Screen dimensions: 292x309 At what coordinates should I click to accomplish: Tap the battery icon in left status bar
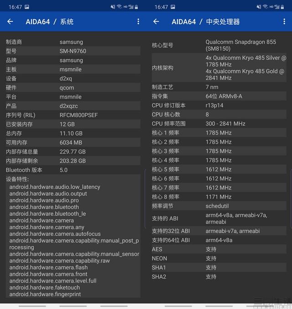tap(136, 7)
